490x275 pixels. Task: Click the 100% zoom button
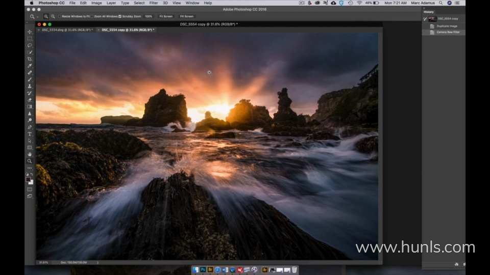149,16
